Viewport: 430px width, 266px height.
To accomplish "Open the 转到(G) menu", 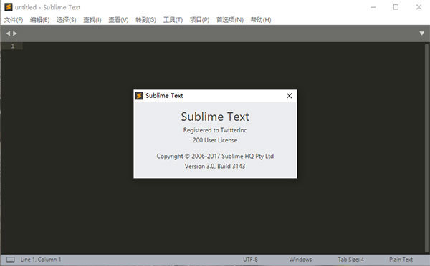I will click(x=145, y=20).
